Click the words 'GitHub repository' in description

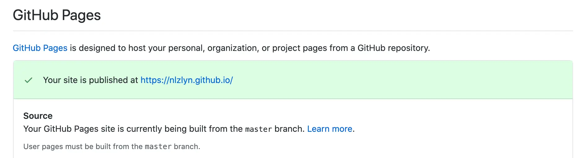pos(393,48)
